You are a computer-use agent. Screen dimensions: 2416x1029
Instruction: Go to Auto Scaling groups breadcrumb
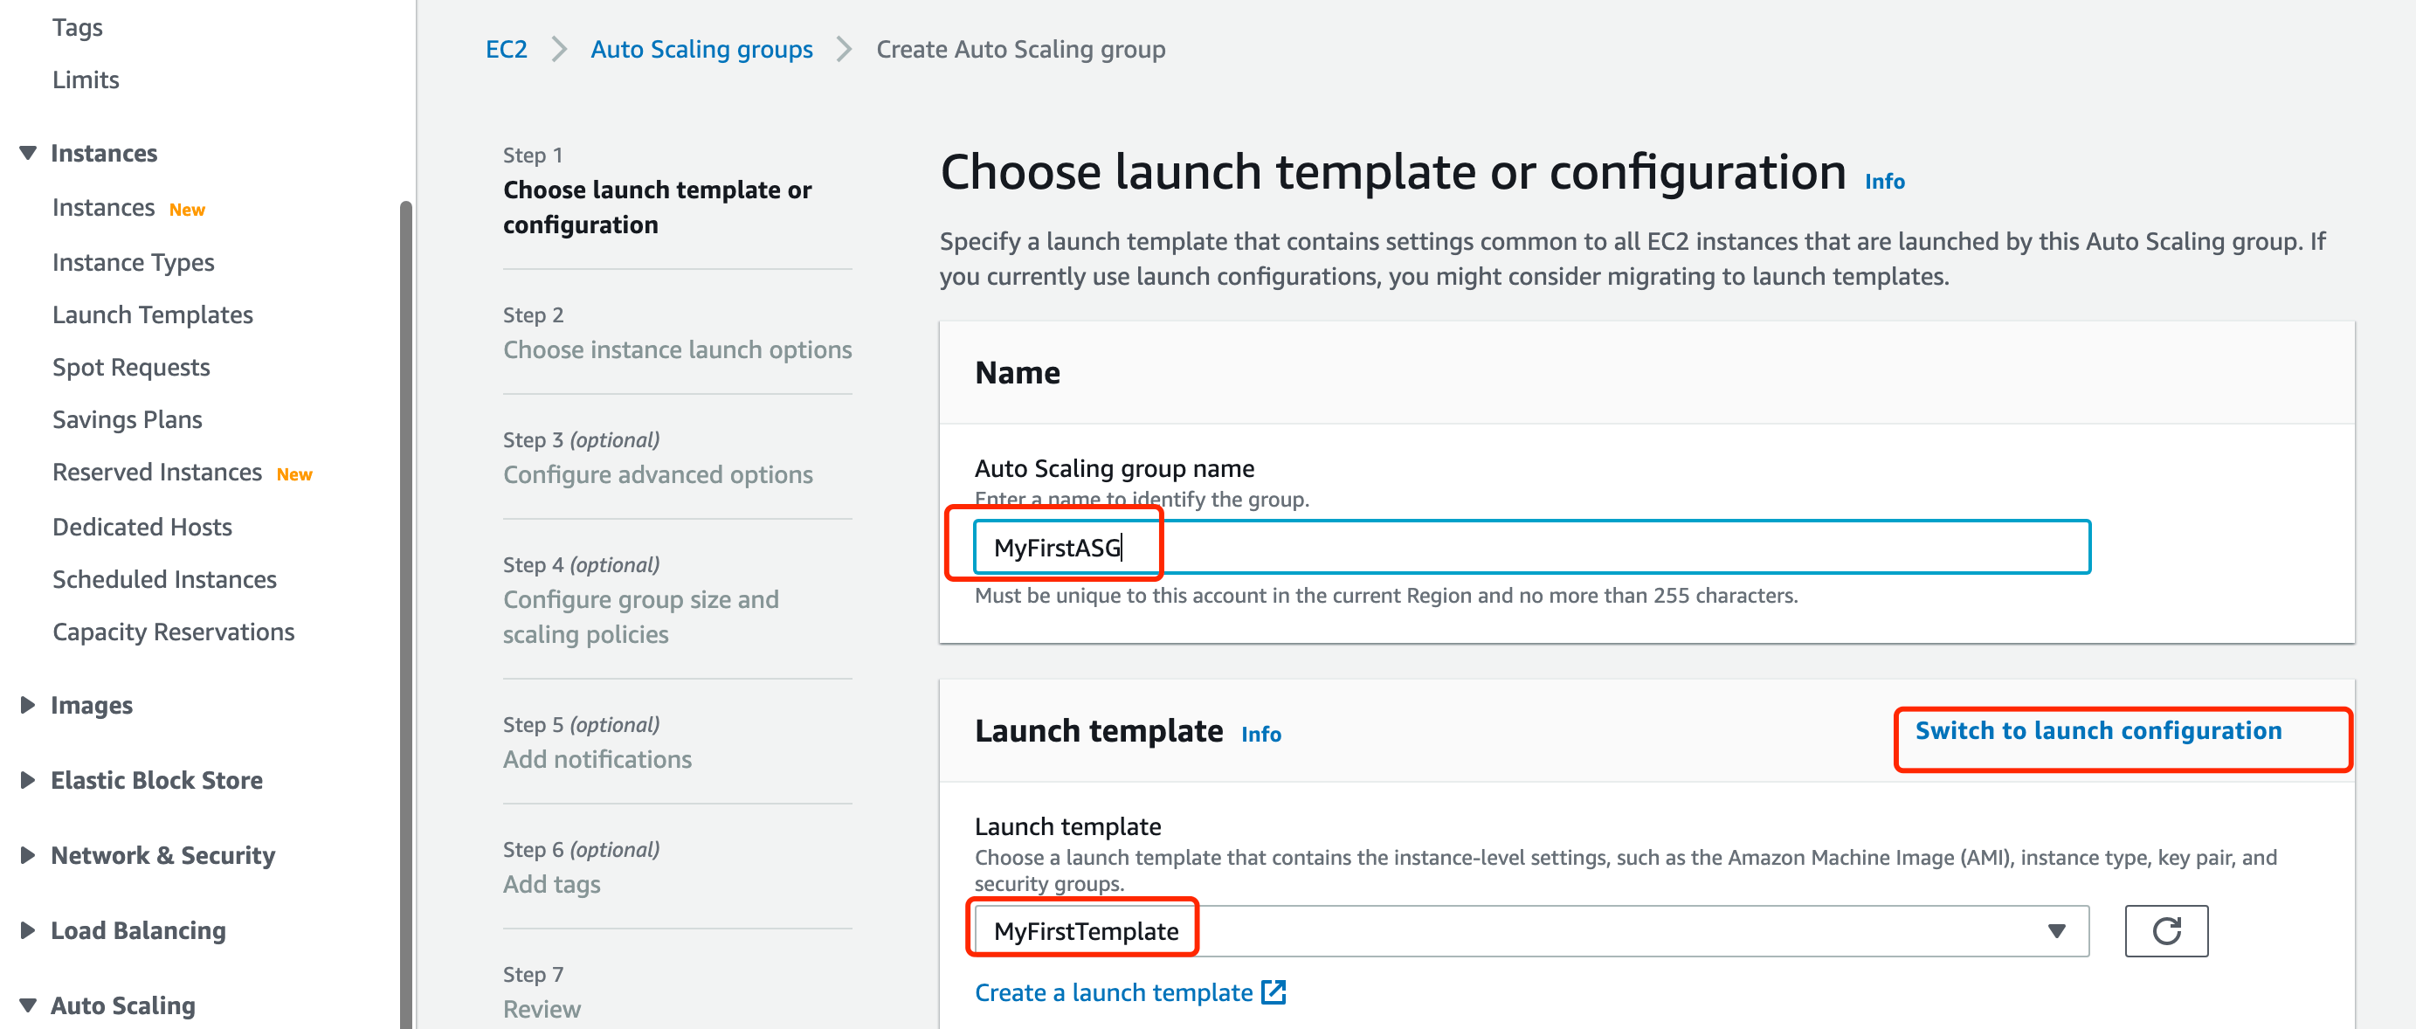coord(701,49)
